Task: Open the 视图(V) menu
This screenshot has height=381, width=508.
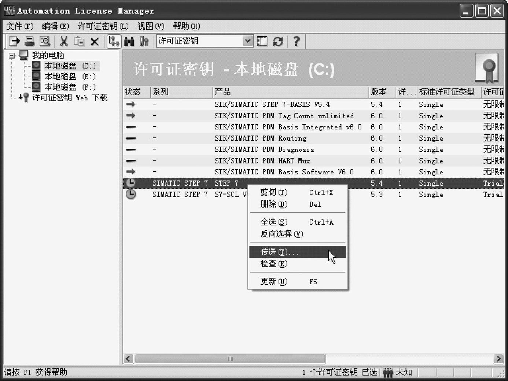Action: pyautogui.click(x=151, y=26)
